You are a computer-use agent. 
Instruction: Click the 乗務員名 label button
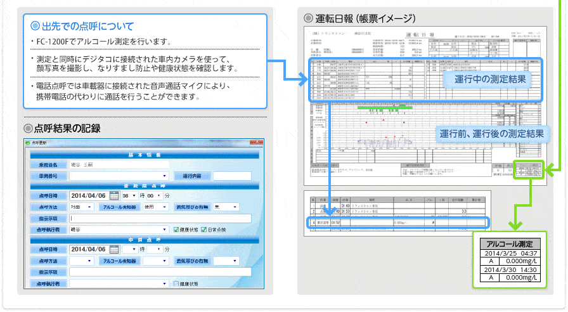48,165
